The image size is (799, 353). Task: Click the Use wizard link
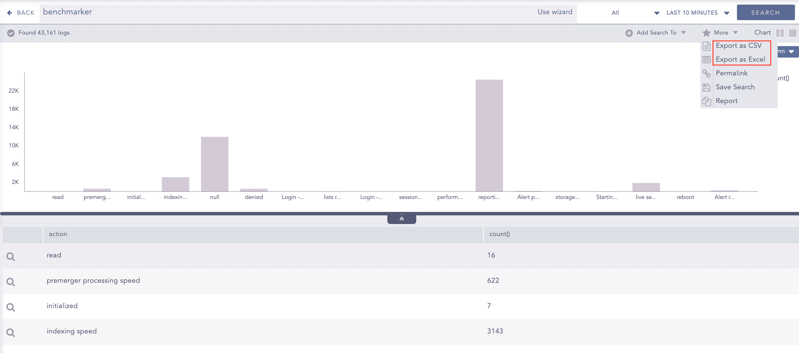pos(555,12)
